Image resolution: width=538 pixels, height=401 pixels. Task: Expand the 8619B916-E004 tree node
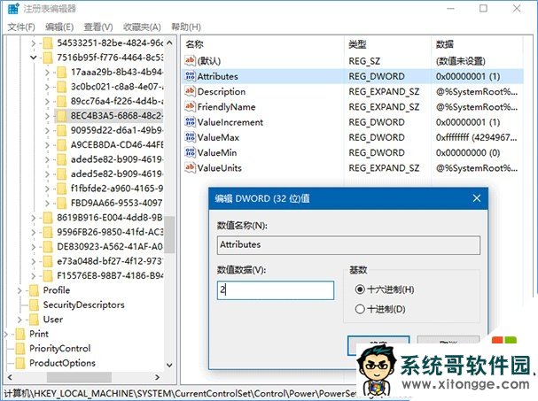34,218
